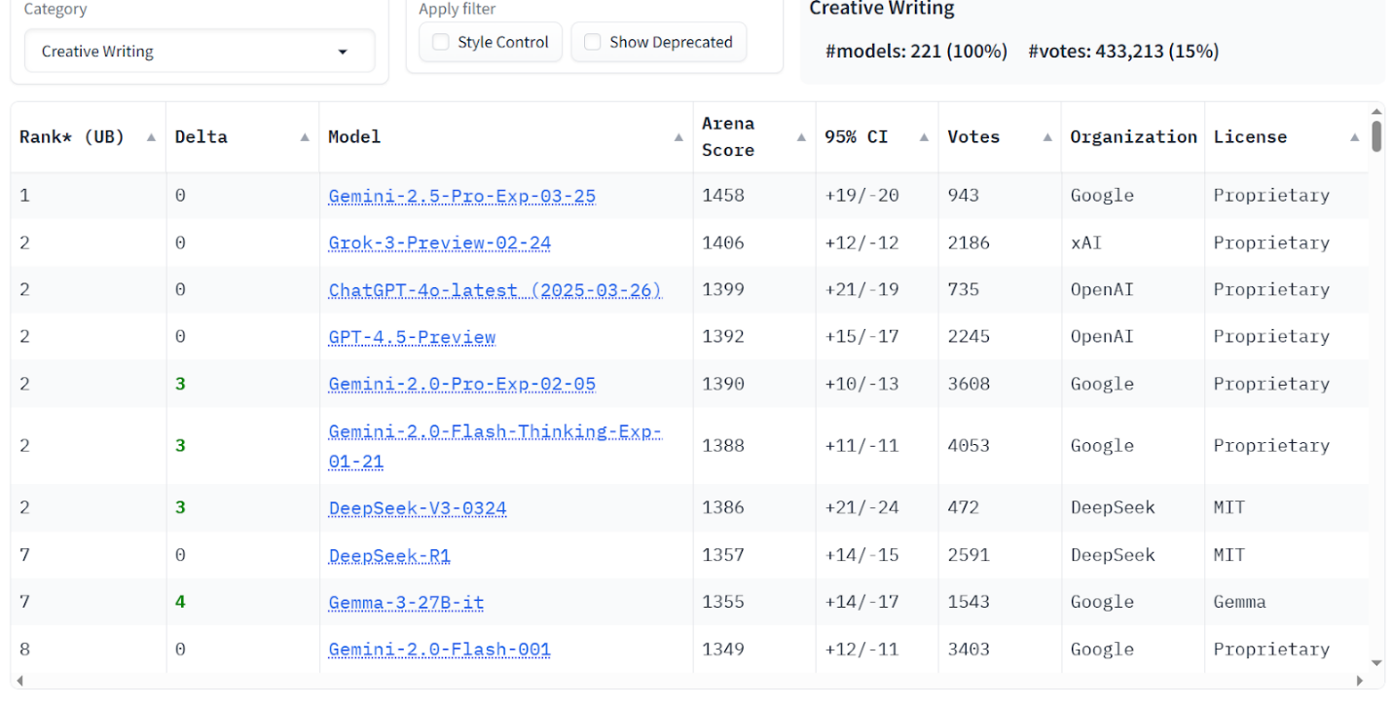Open DeepSeek-R1 model link
Screen dimensions: 1393x707
tap(389, 555)
